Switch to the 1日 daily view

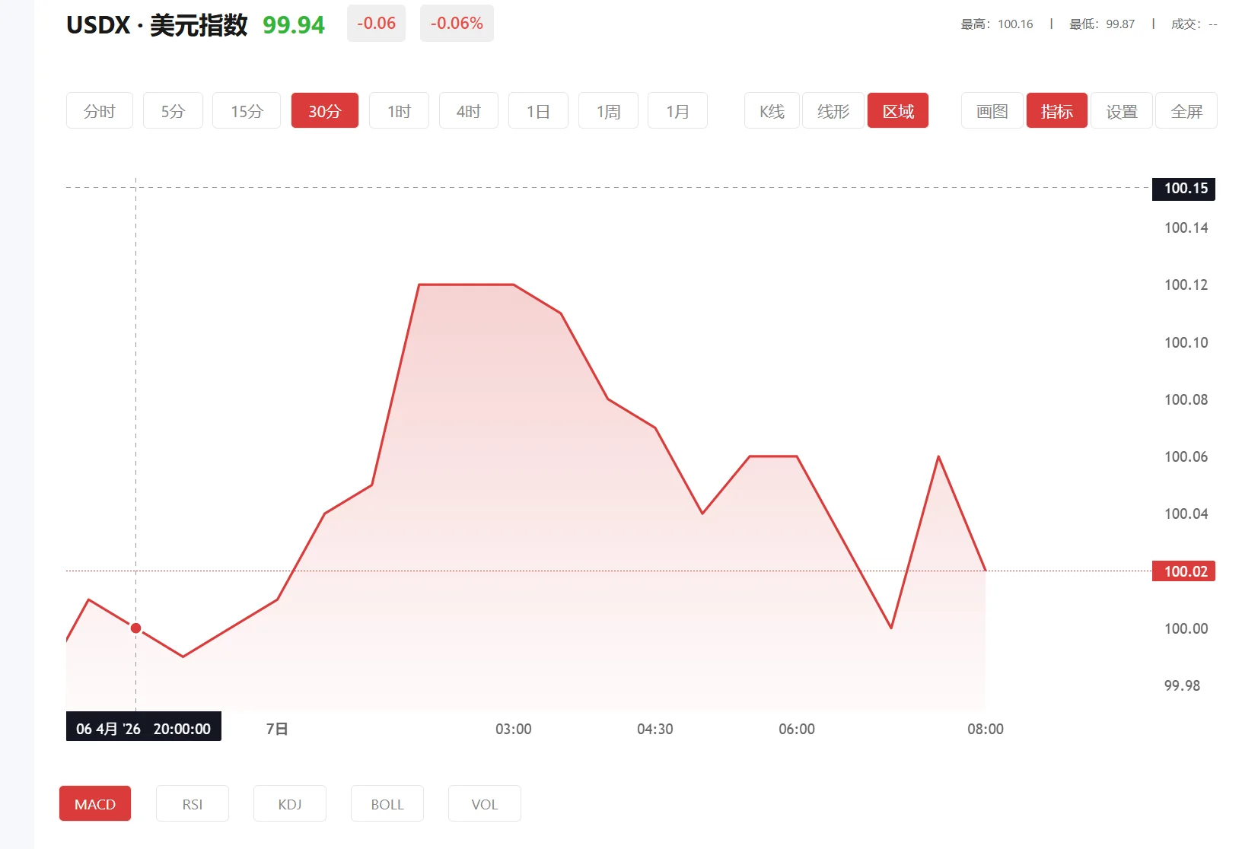[x=538, y=110]
